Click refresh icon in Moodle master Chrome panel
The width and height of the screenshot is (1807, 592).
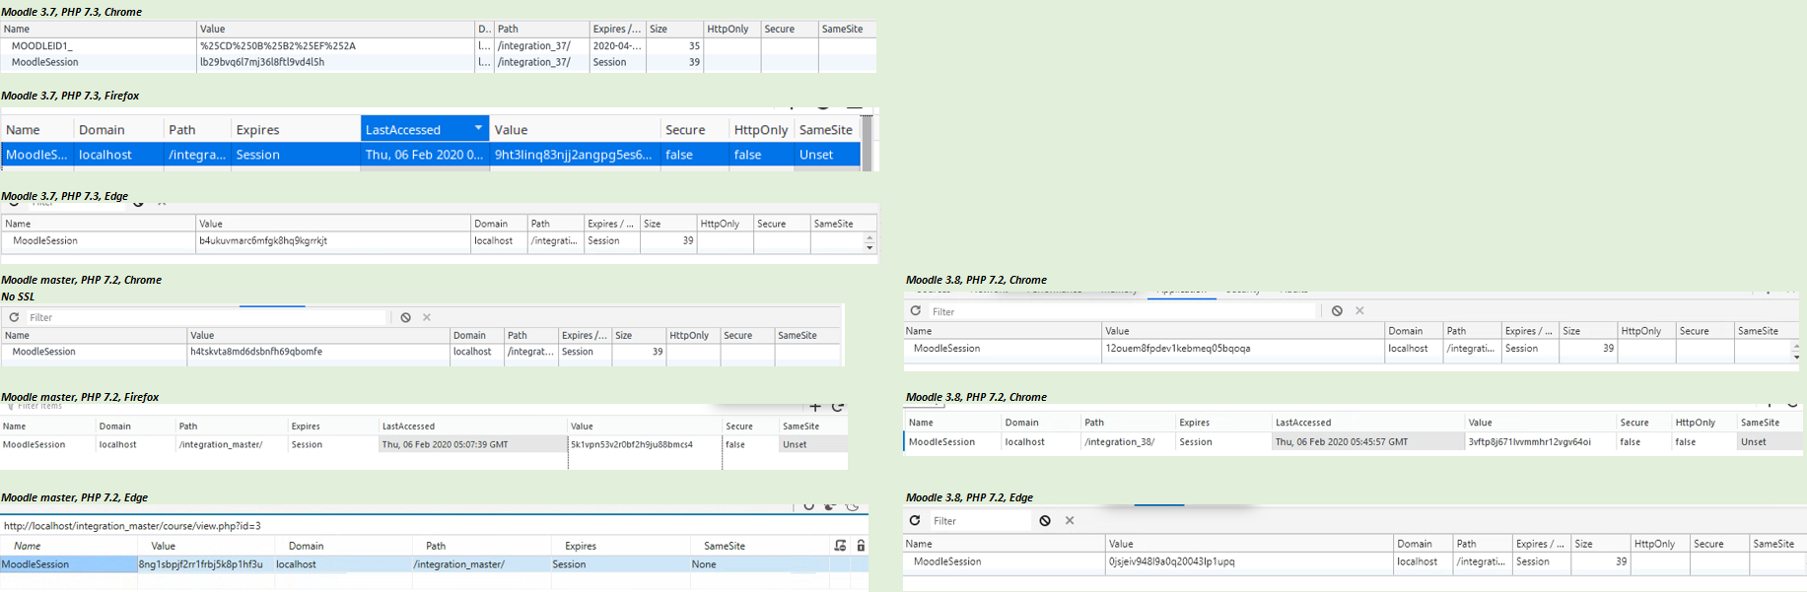point(14,317)
